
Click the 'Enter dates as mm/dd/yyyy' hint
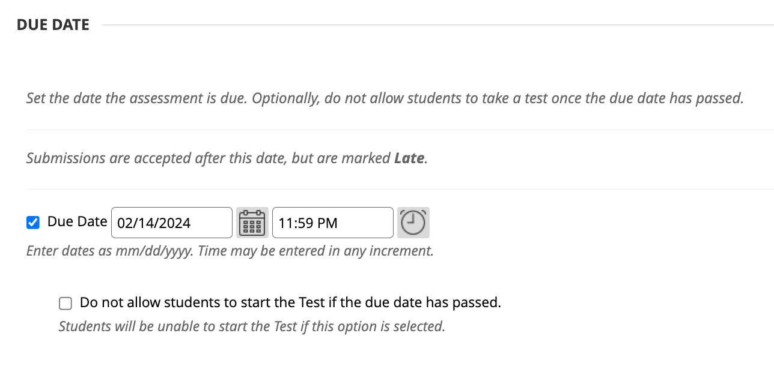point(230,250)
